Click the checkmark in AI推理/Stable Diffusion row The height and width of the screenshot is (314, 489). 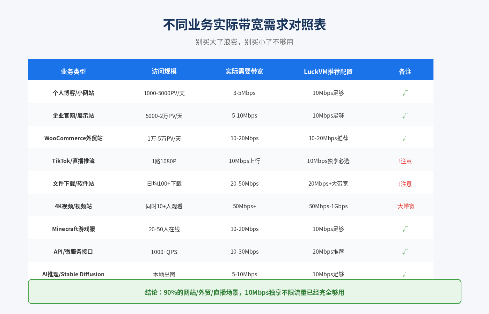(x=405, y=275)
